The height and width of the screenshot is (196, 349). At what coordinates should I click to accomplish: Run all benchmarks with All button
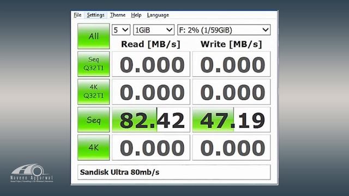click(x=93, y=36)
